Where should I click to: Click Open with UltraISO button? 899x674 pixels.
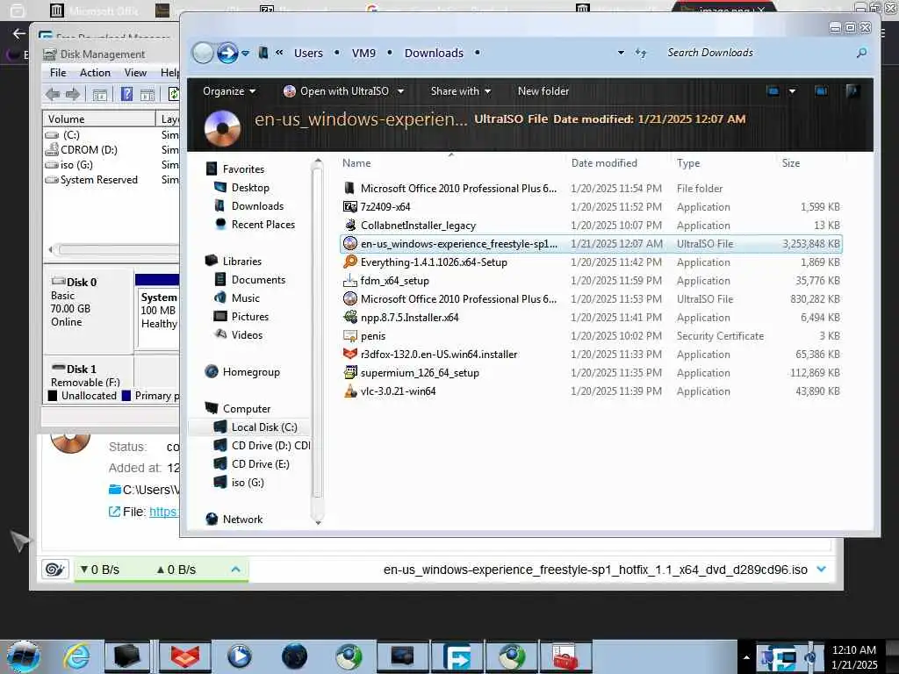pyautogui.click(x=336, y=91)
